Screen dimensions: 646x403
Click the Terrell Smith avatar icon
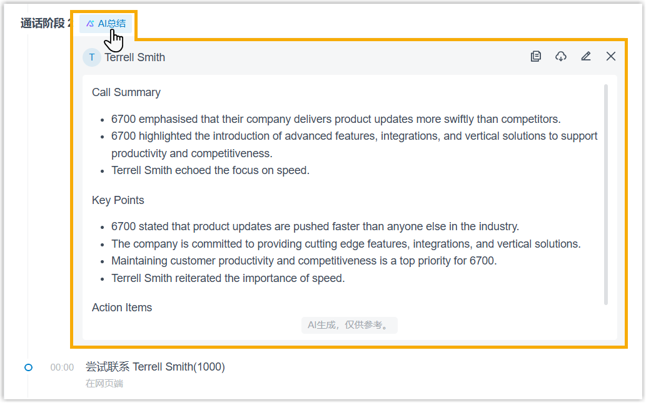[92, 57]
